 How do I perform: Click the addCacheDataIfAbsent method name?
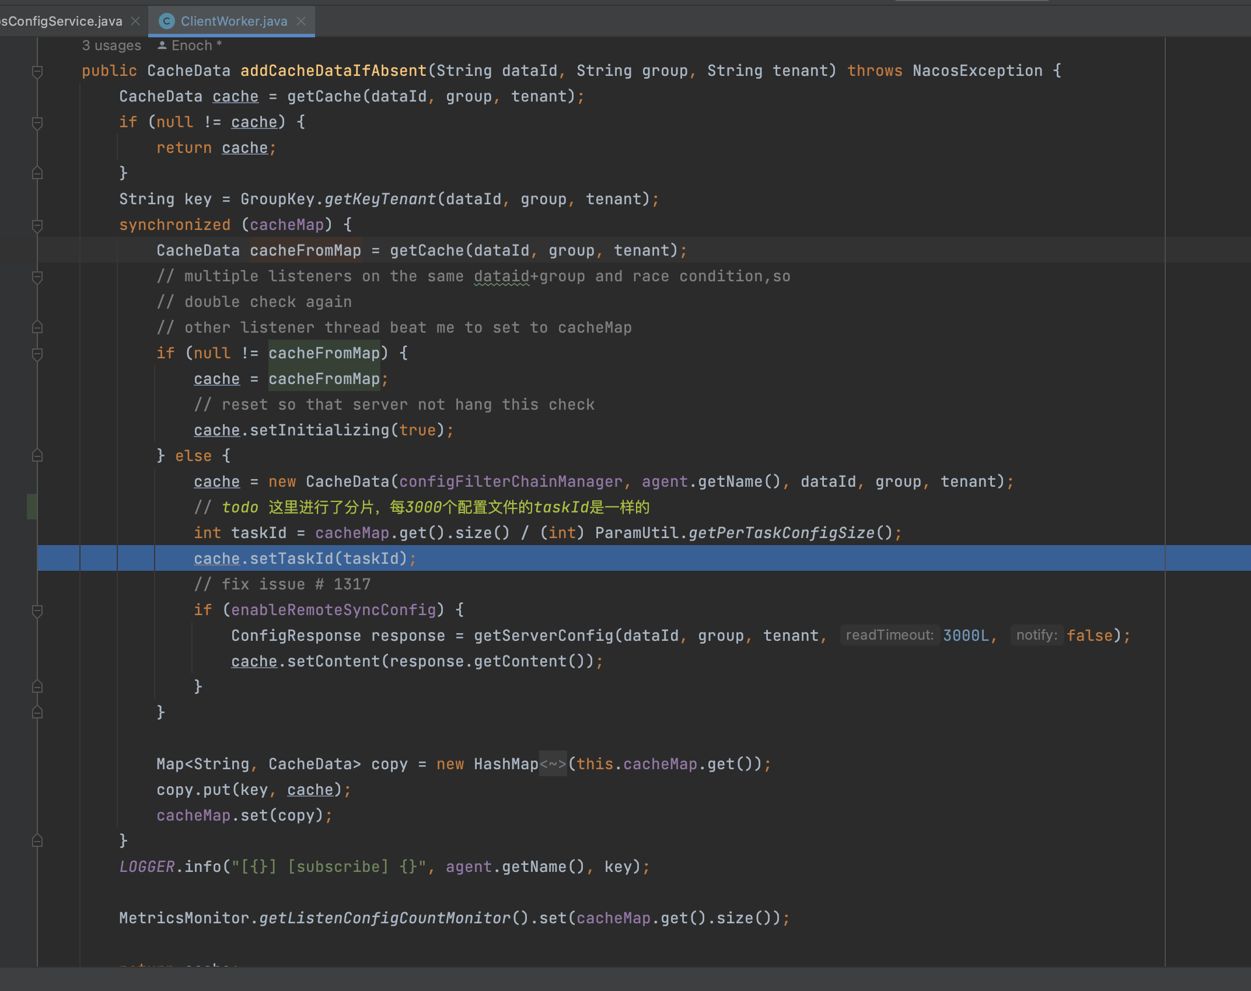(x=334, y=71)
